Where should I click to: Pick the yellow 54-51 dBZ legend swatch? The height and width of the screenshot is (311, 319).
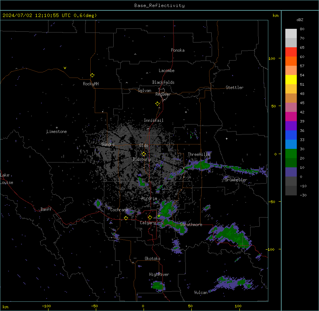coord(291,79)
